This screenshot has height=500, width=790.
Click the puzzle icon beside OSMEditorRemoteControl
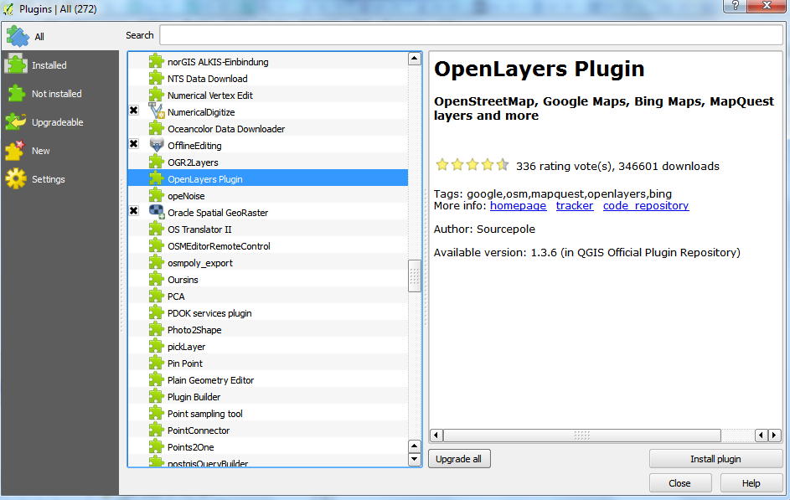157,245
